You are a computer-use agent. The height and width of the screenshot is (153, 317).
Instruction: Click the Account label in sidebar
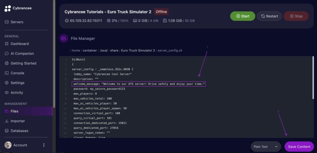point(20,145)
